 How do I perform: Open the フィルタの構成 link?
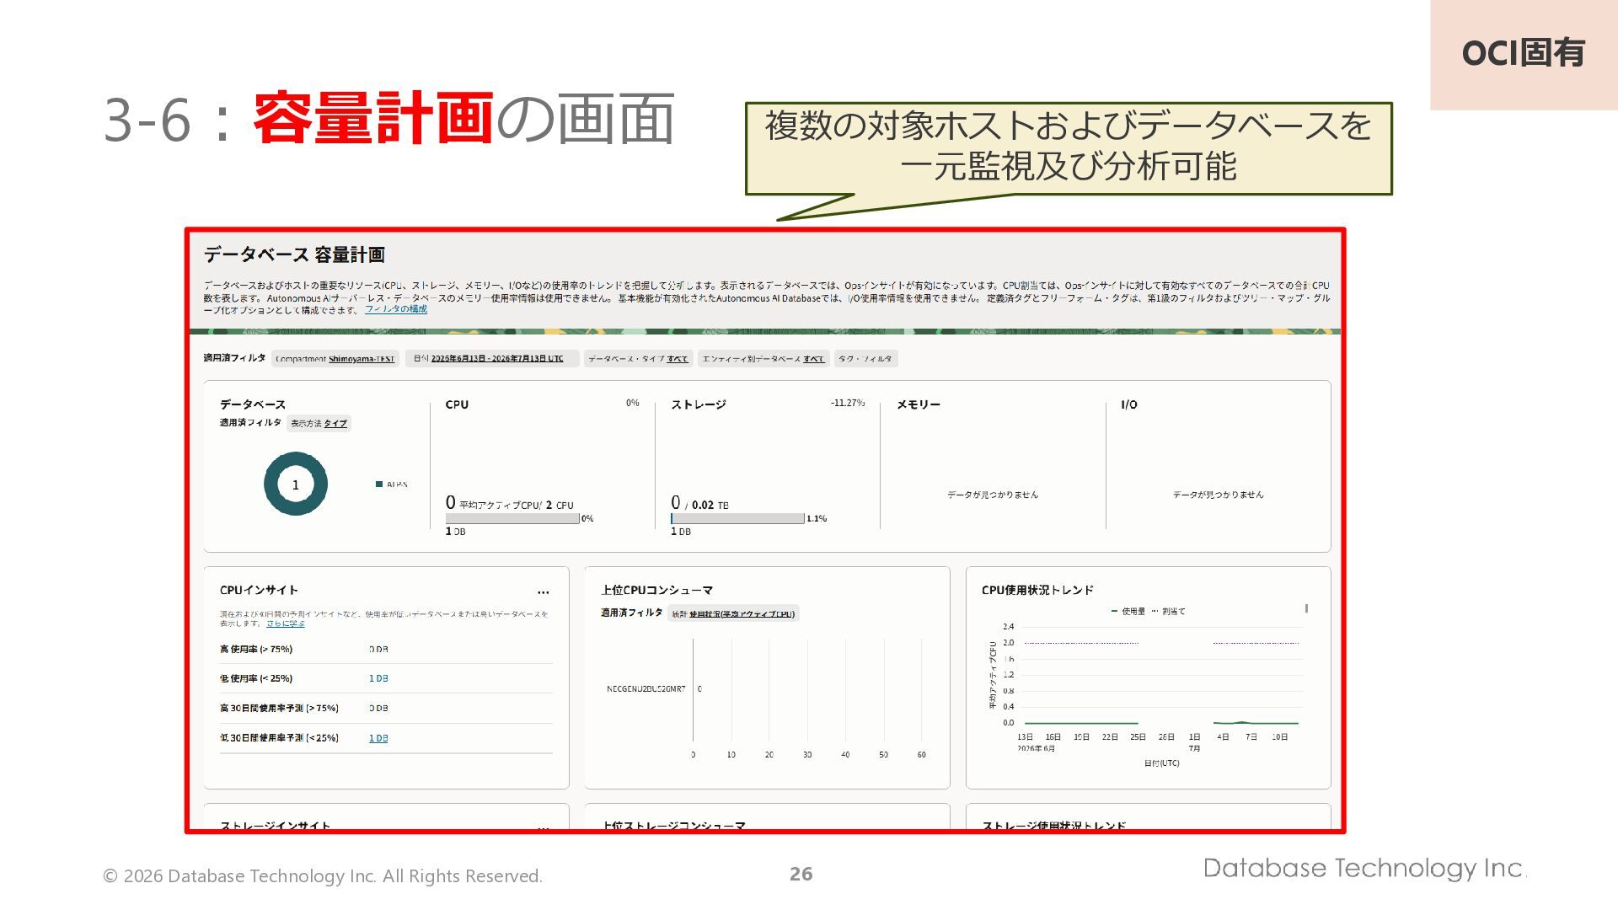tap(396, 309)
